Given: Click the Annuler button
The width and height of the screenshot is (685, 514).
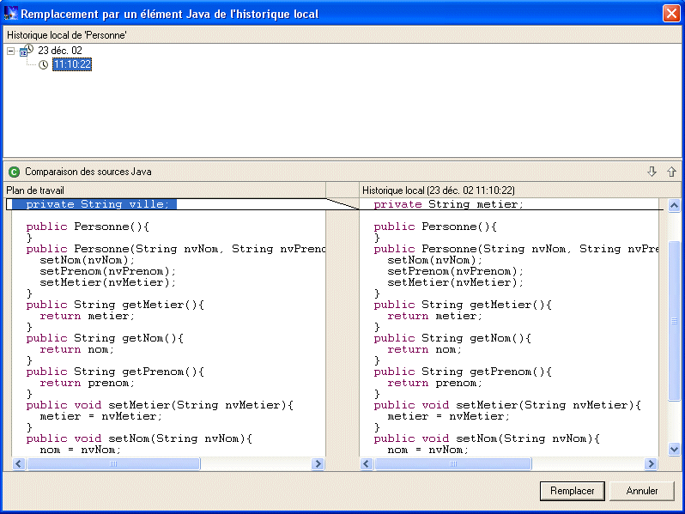Looking at the screenshot, I should point(642,491).
